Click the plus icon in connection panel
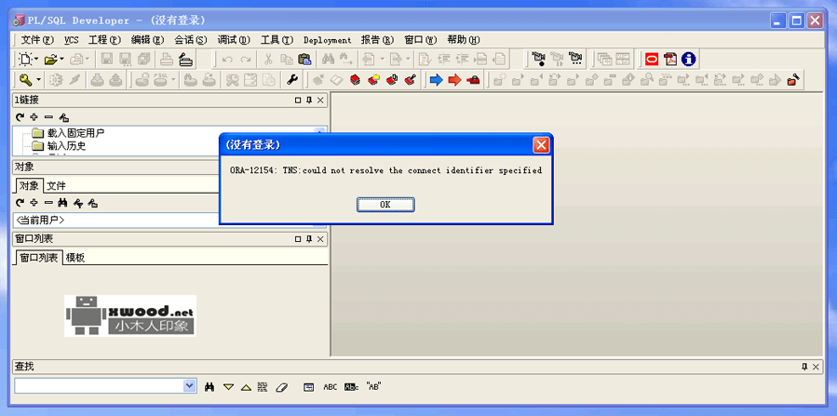 point(34,117)
